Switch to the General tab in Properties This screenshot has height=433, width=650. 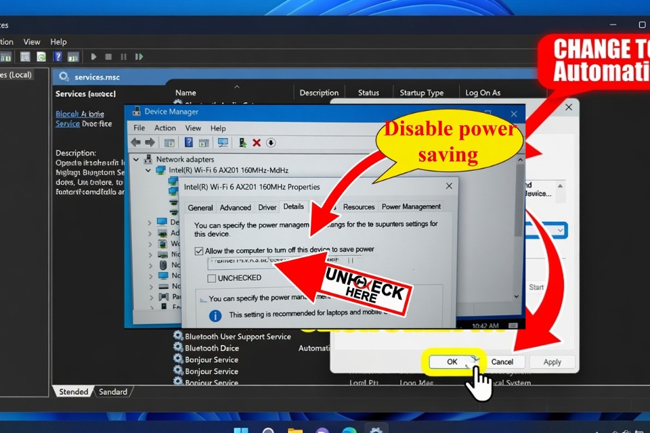pyautogui.click(x=200, y=208)
